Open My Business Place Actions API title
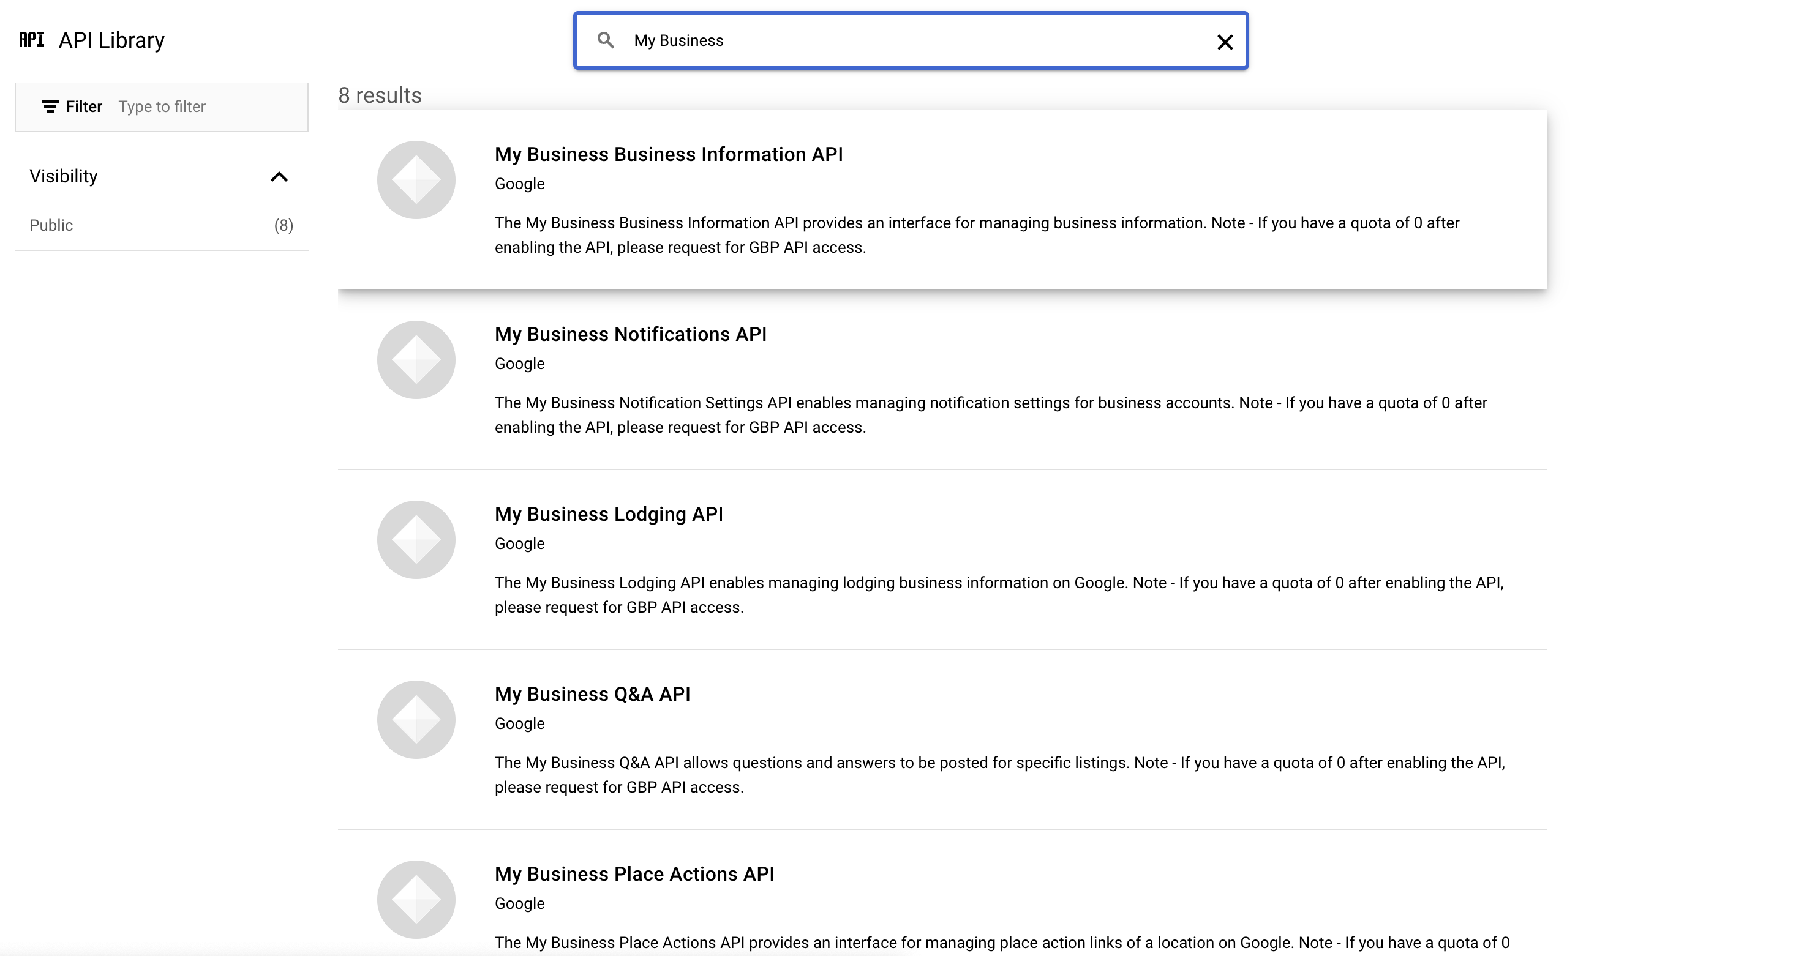The width and height of the screenshot is (1815, 956). [x=634, y=873]
